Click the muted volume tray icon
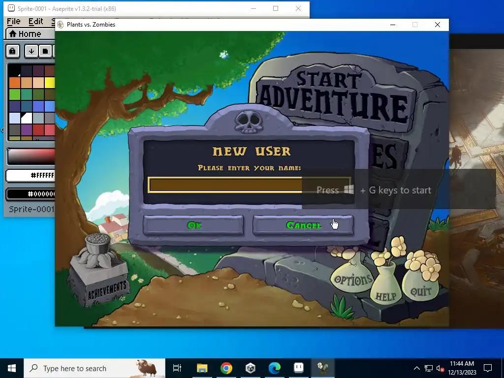 click(x=440, y=368)
